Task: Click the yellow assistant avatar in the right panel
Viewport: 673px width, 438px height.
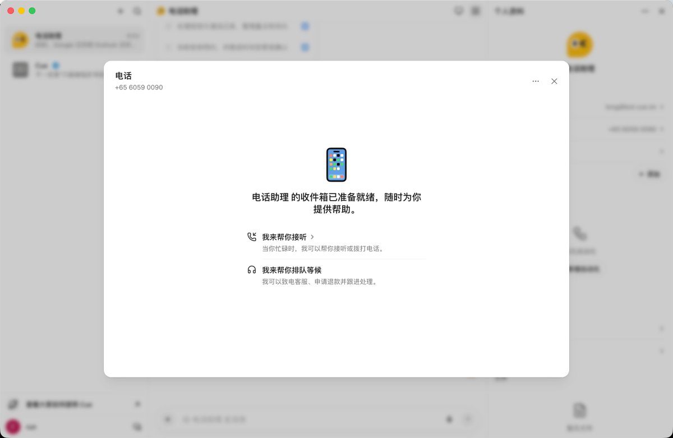Action: tap(579, 45)
